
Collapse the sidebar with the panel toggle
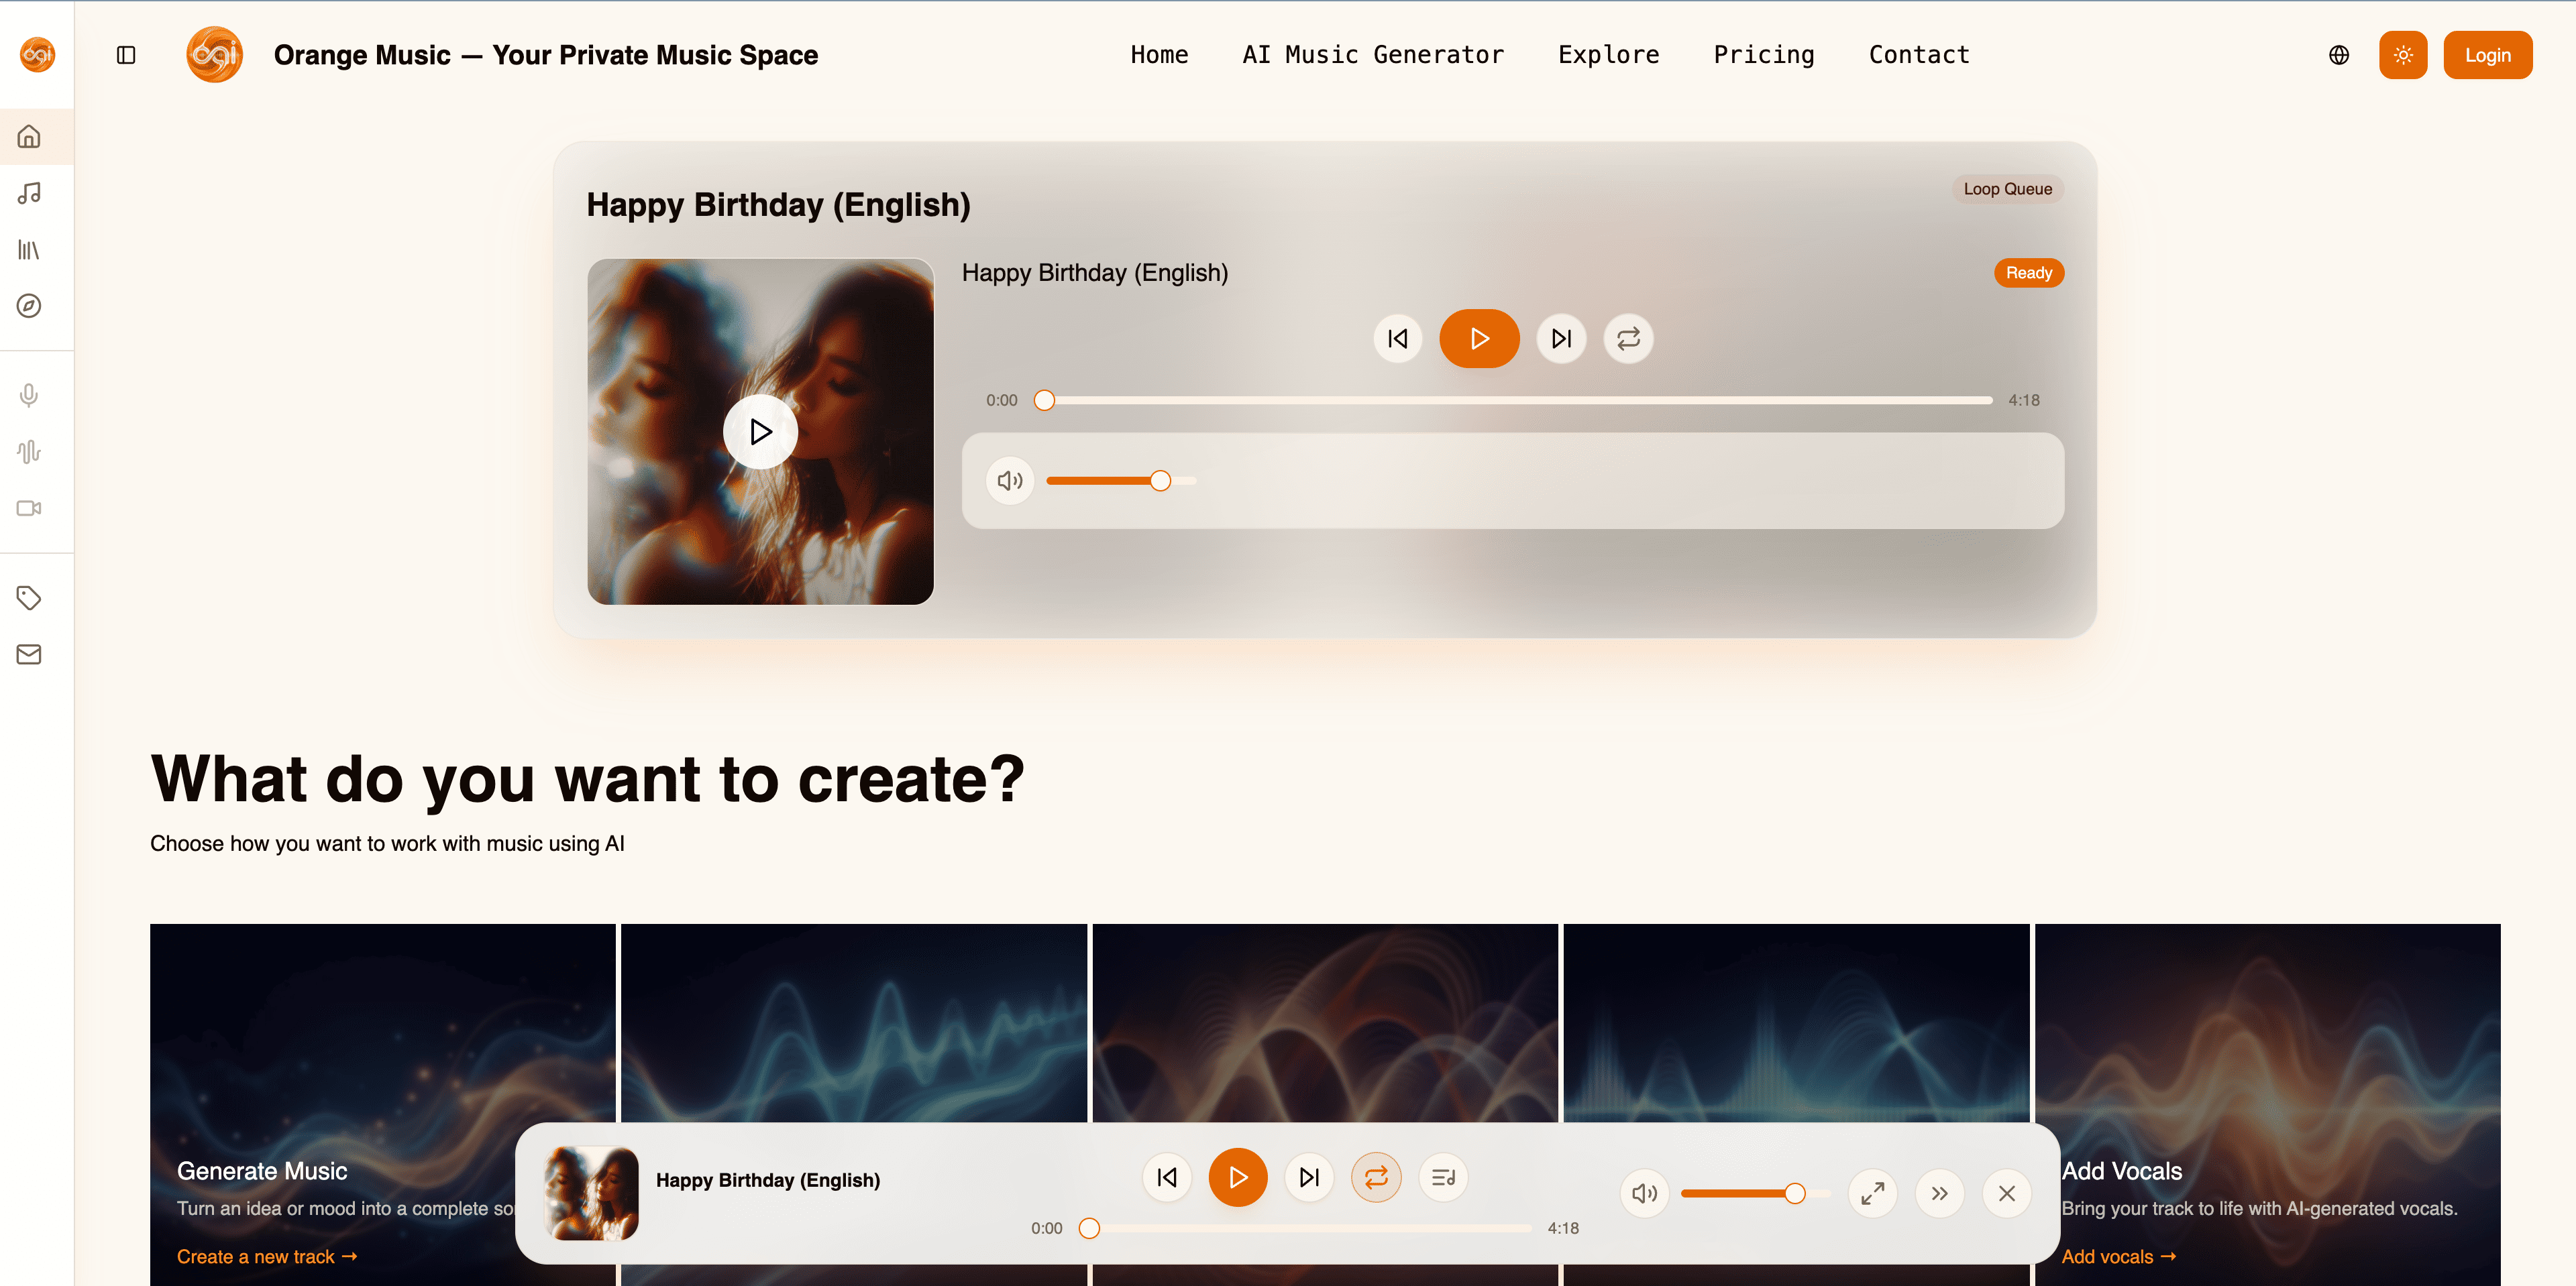click(x=126, y=56)
